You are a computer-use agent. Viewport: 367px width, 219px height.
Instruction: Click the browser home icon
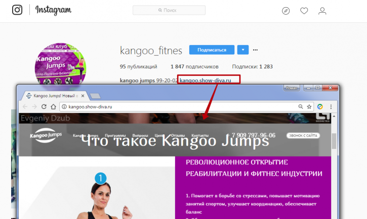click(53, 106)
